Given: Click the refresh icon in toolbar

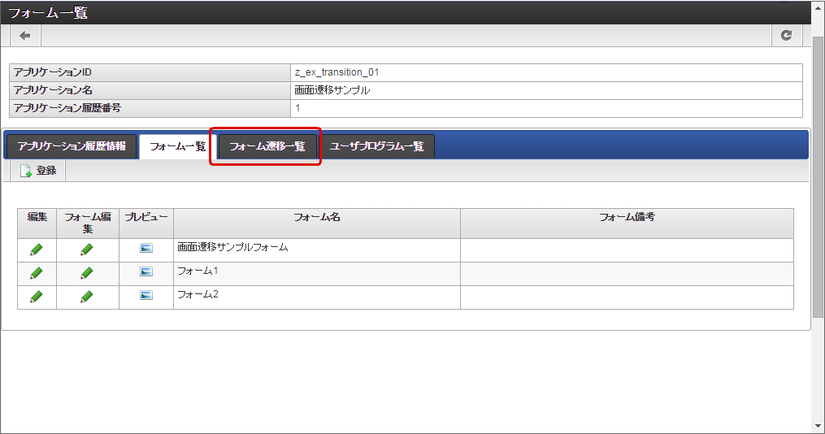Looking at the screenshot, I should tap(786, 35).
